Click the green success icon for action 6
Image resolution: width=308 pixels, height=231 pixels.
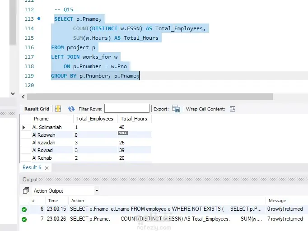pyautogui.click(x=24, y=209)
